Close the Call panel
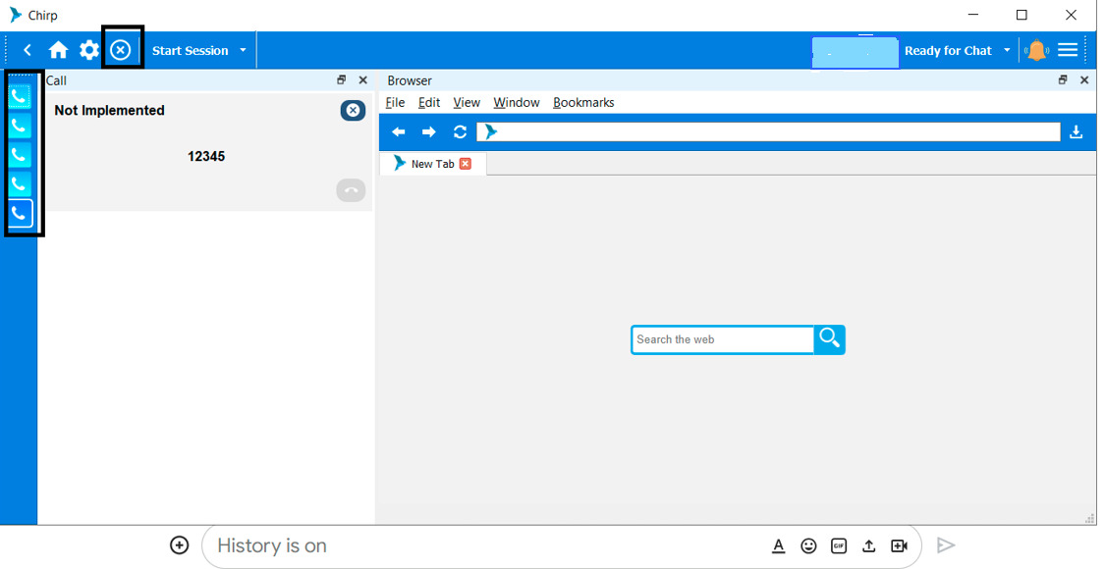The width and height of the screenshot is (1104, 569). [363, 80]
